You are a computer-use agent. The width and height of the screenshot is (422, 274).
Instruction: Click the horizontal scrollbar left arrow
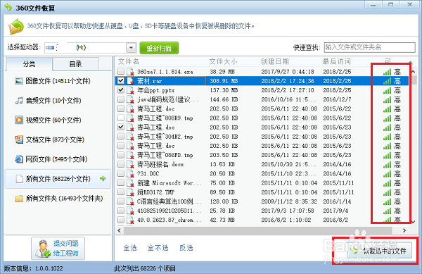120,230
